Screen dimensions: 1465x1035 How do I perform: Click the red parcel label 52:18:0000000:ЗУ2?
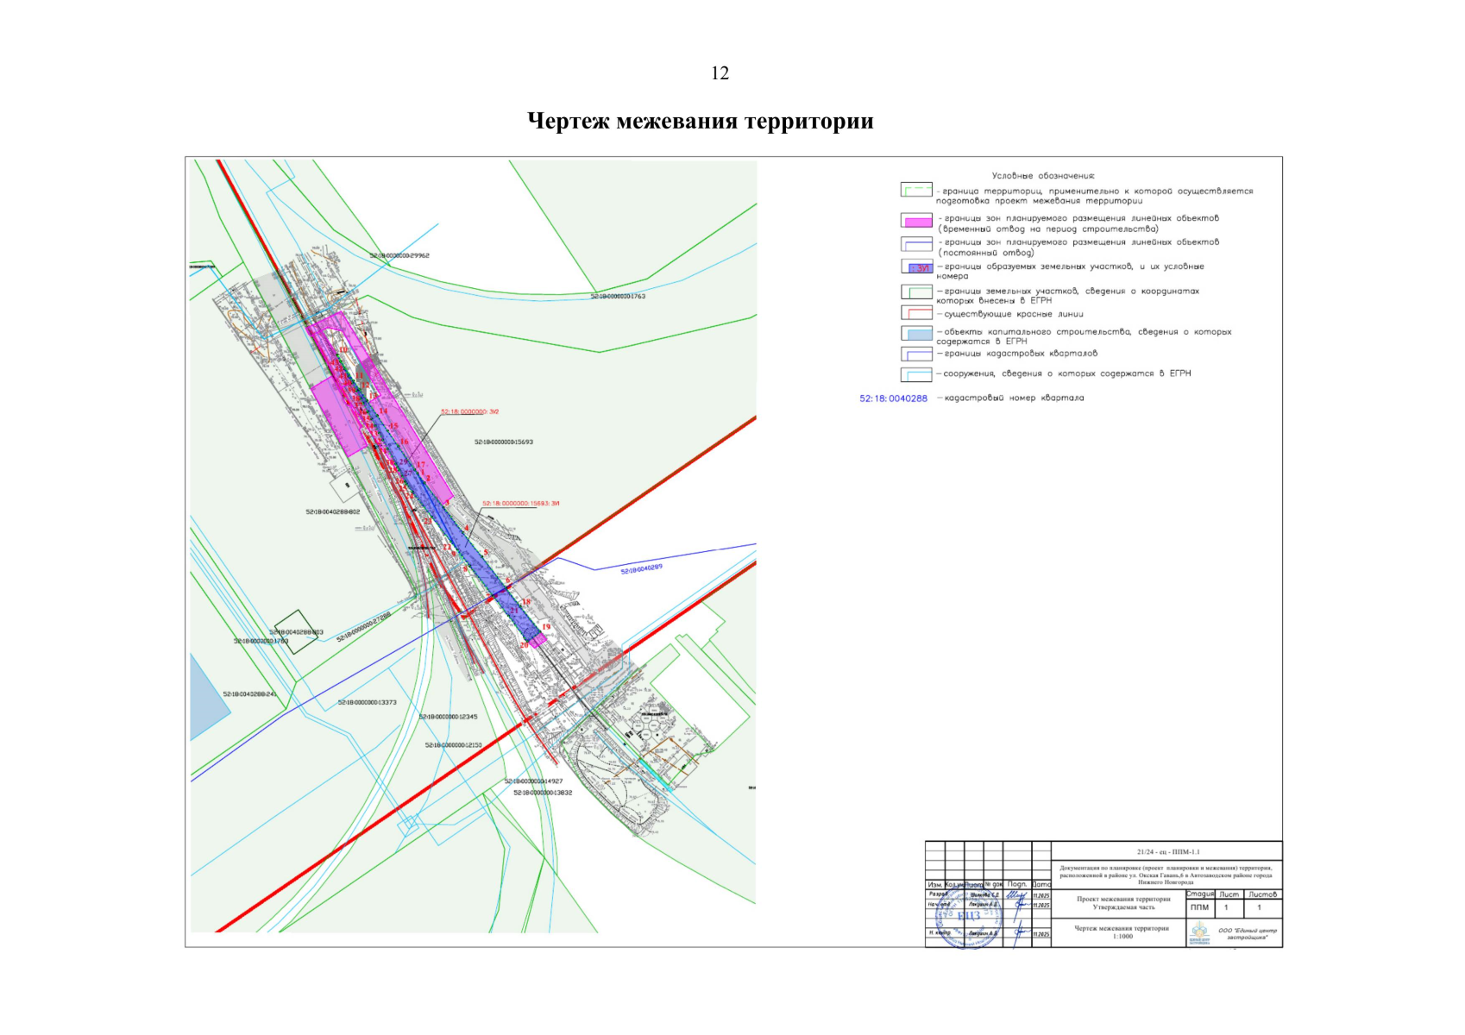469,412
